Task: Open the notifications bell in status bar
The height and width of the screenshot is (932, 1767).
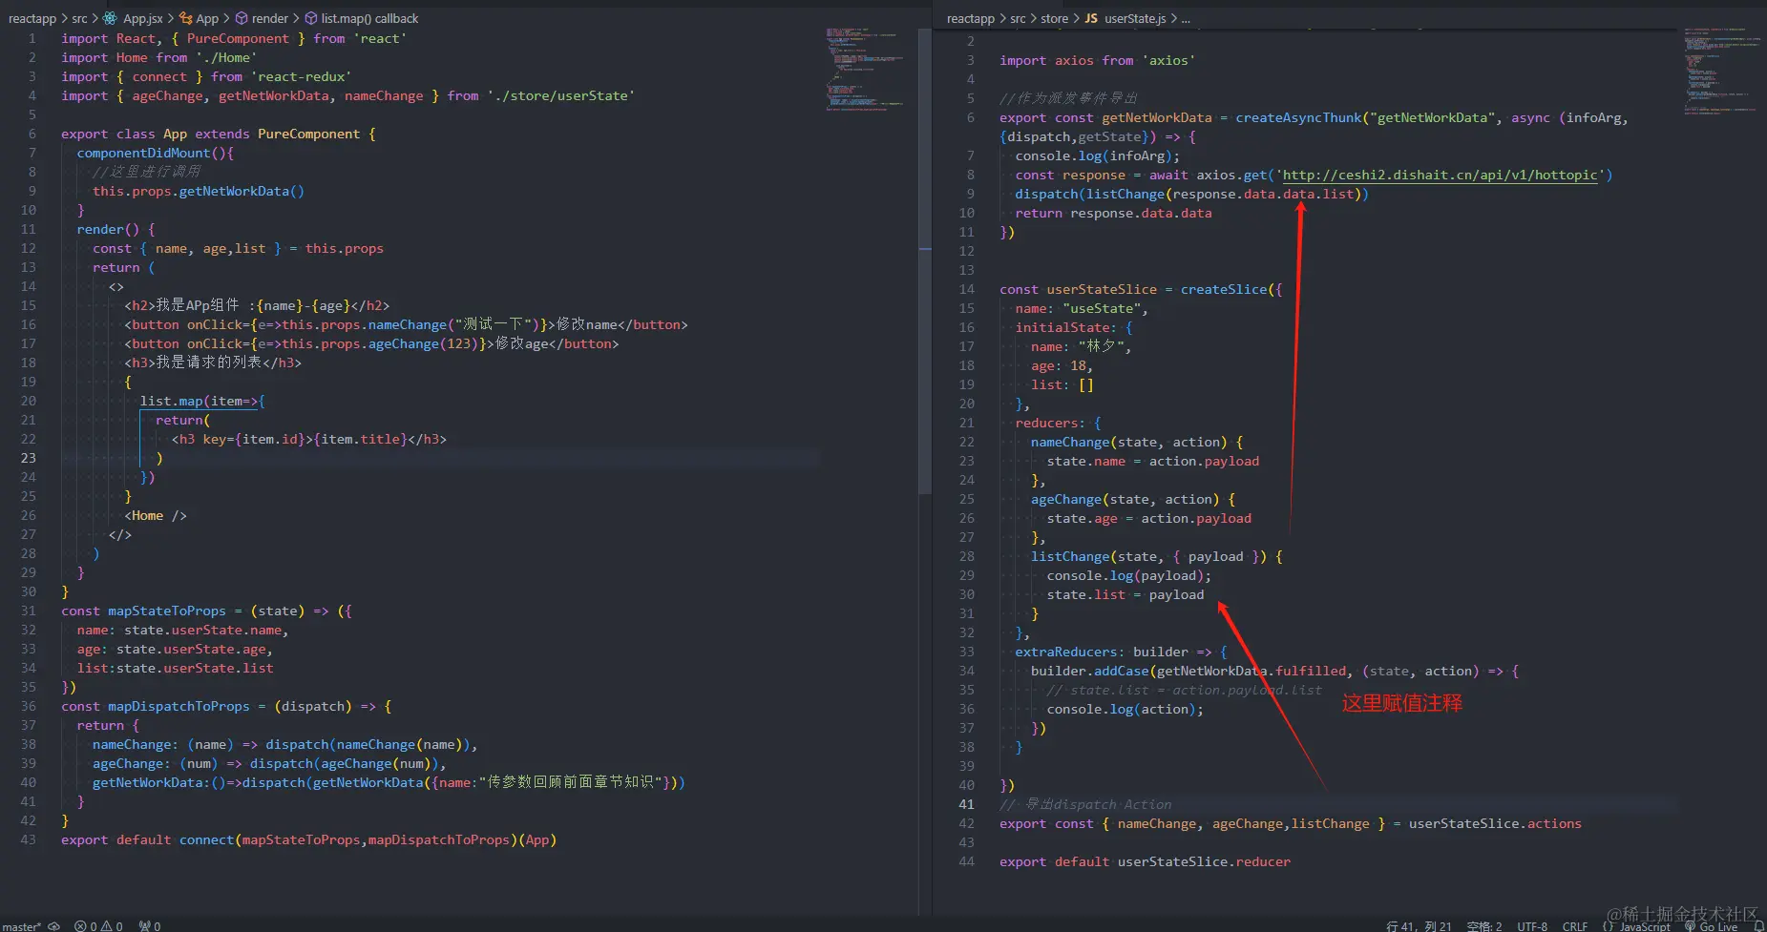Action: pyautogui.click(x=1758, y=925)
